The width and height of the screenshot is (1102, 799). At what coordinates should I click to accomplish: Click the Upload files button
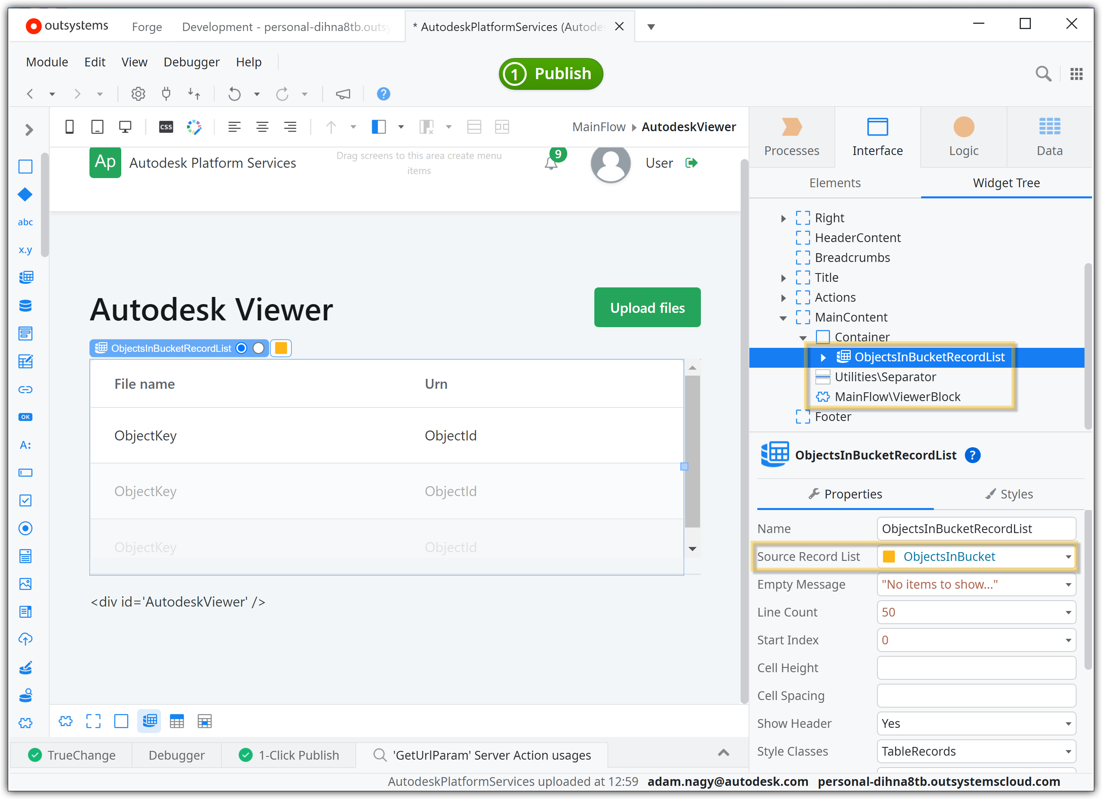pyautogui.click(x=647, y=307)
